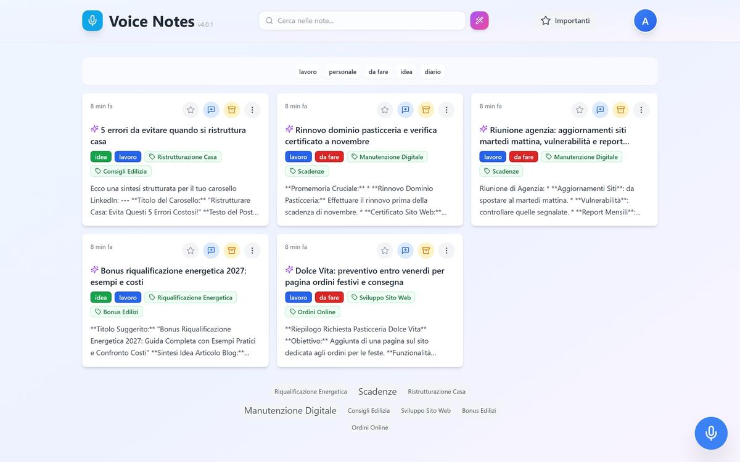Filter notes by 'da fare' category chip

378,72
